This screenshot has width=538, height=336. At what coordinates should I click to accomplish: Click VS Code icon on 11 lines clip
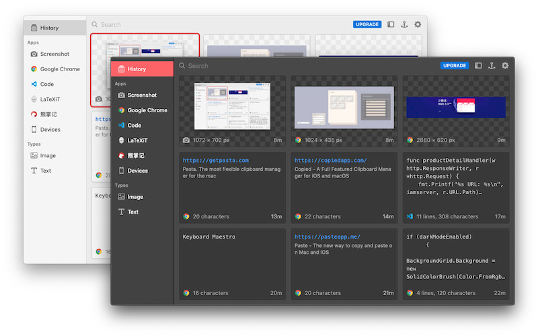click(410, 216)
